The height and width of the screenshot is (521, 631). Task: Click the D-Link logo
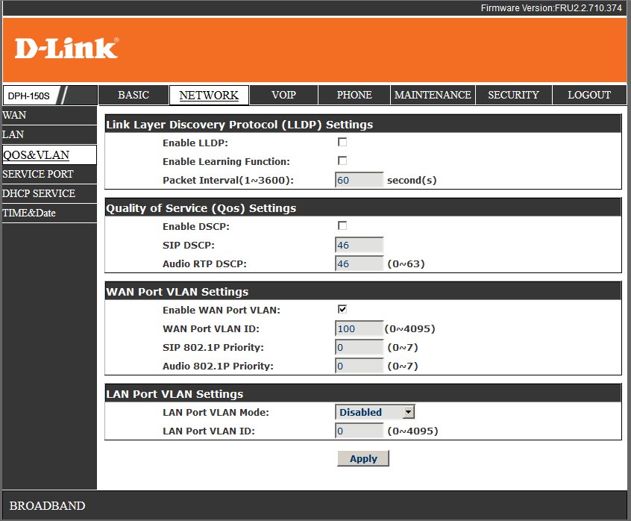(x=66, y=49)
